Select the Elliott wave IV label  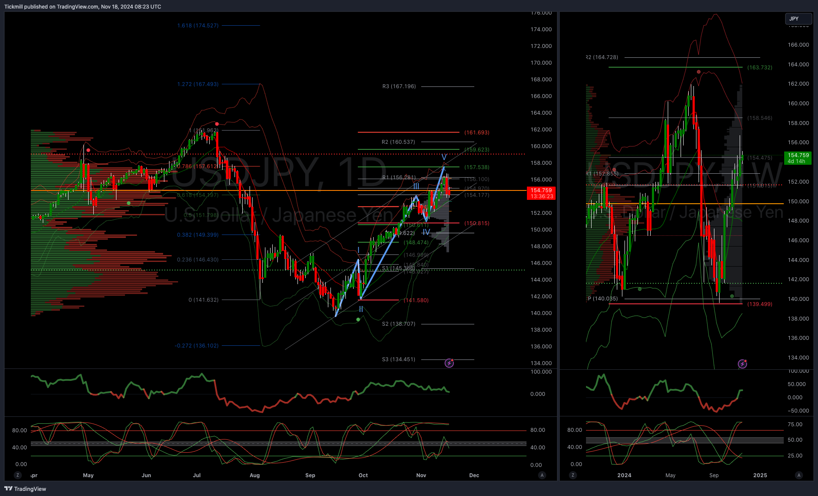point(426,232)
